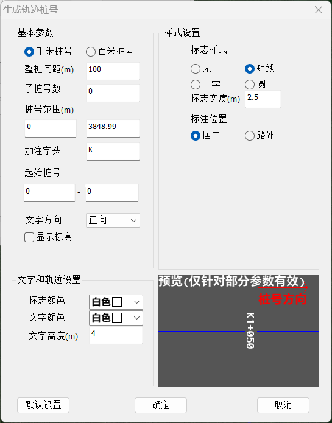Click the 标志宽度 input field
This screenshot has height=423, width=332.
coord(263,99)
